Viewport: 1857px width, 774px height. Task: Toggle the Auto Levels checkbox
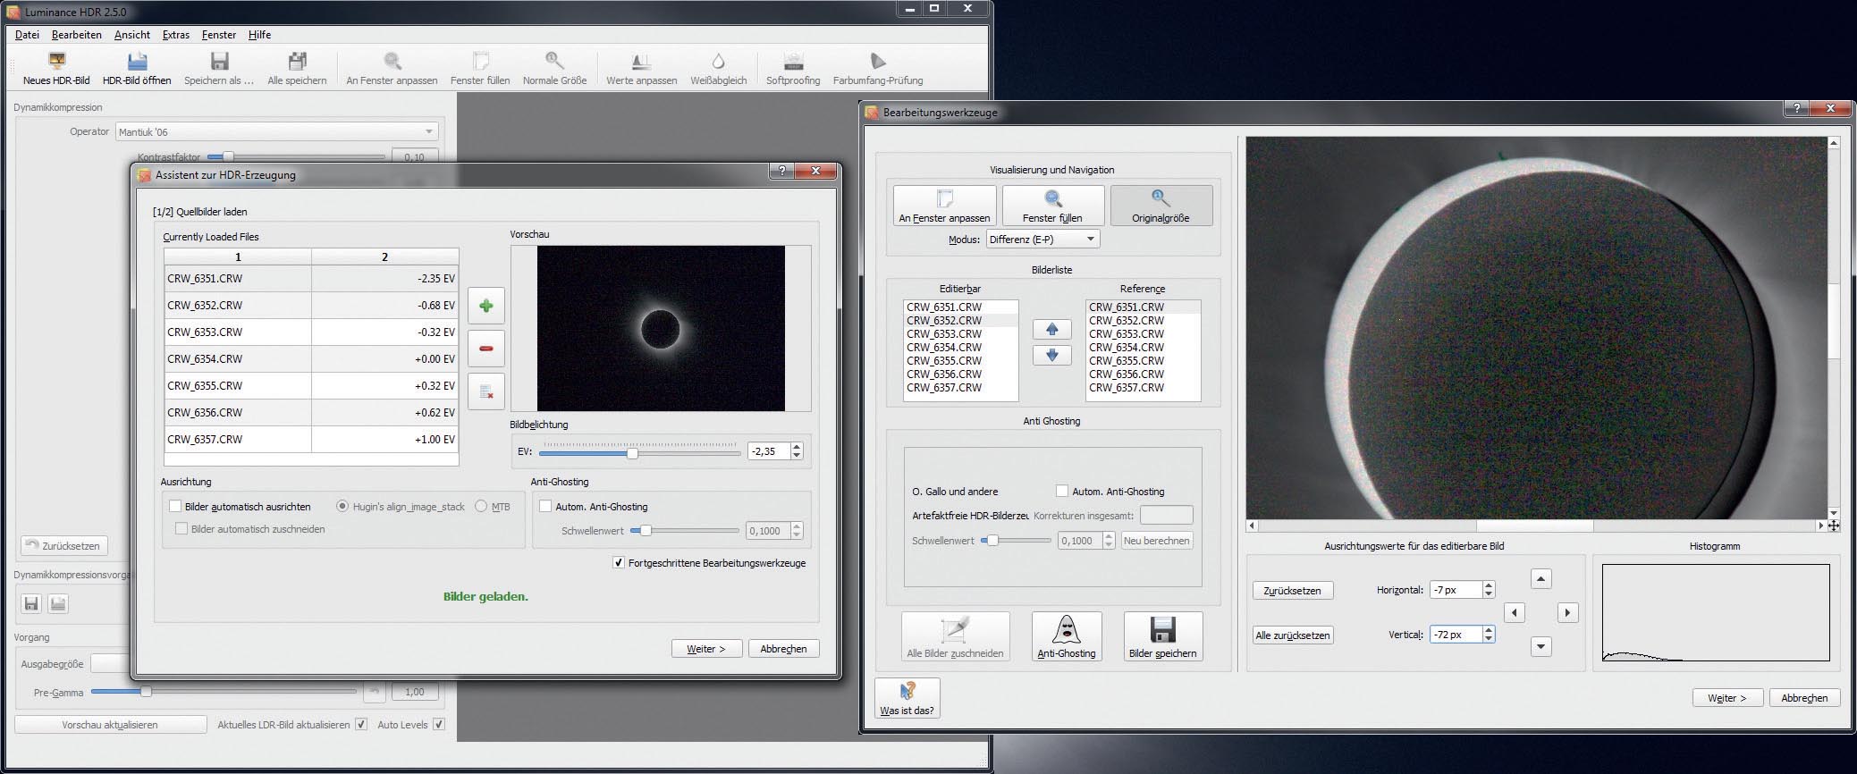point(439,725)
